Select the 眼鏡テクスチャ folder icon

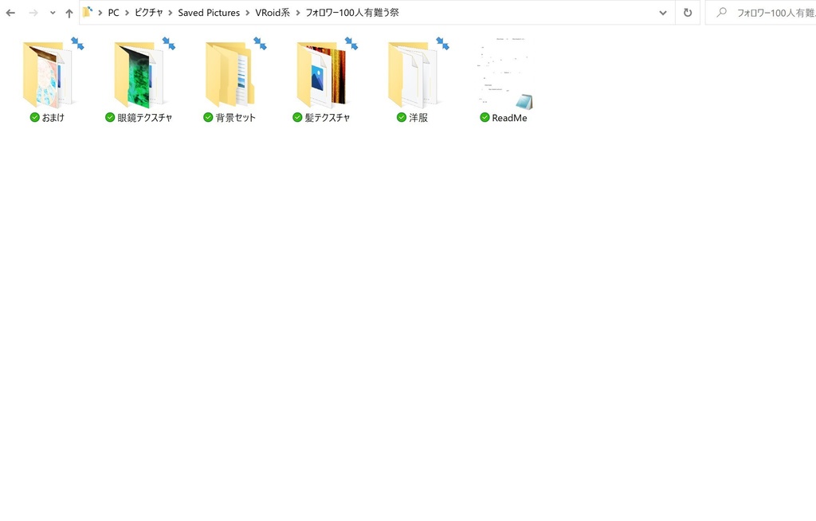point(141,75)
